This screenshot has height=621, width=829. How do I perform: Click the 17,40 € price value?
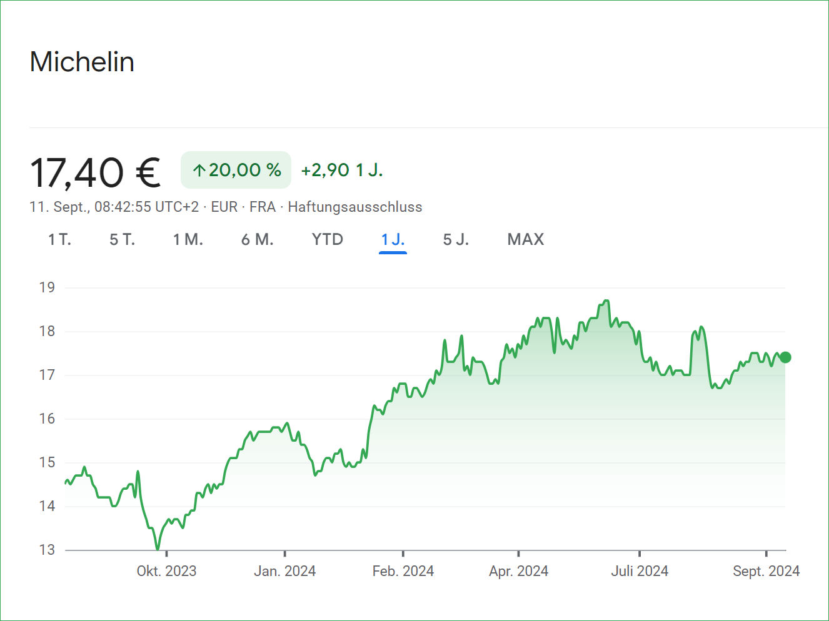coord(96,172)
